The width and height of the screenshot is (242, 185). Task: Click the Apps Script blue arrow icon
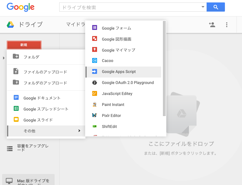click(x=95, y=71)
